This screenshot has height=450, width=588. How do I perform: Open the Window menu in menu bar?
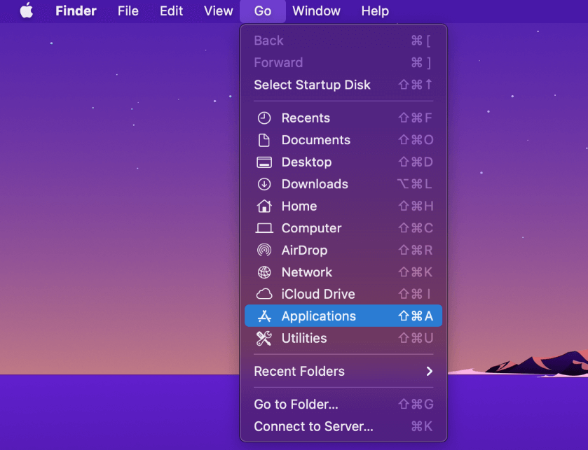[x=316, y=11]
